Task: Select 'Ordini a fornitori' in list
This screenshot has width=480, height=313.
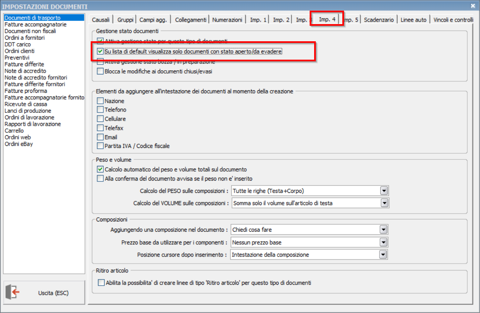Action: pos(44,38)
